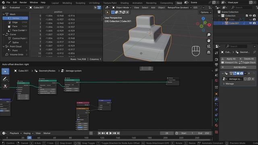Click the Viewport Vis button
This screenshot has height=145, width=258.
pos(229,63)
